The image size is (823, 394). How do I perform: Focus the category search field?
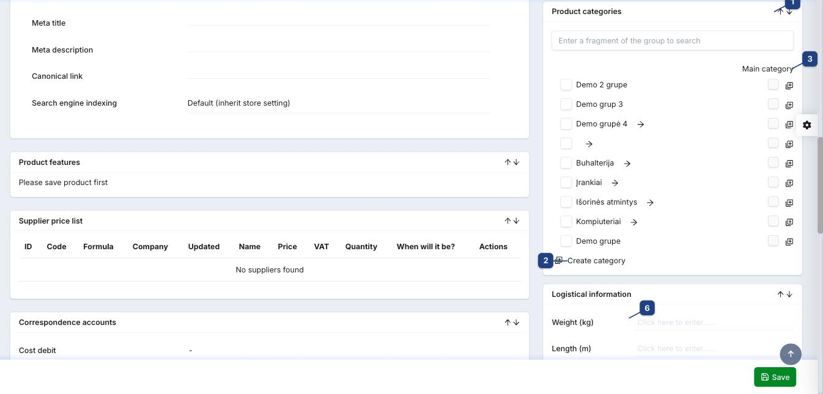coord(673,41)
